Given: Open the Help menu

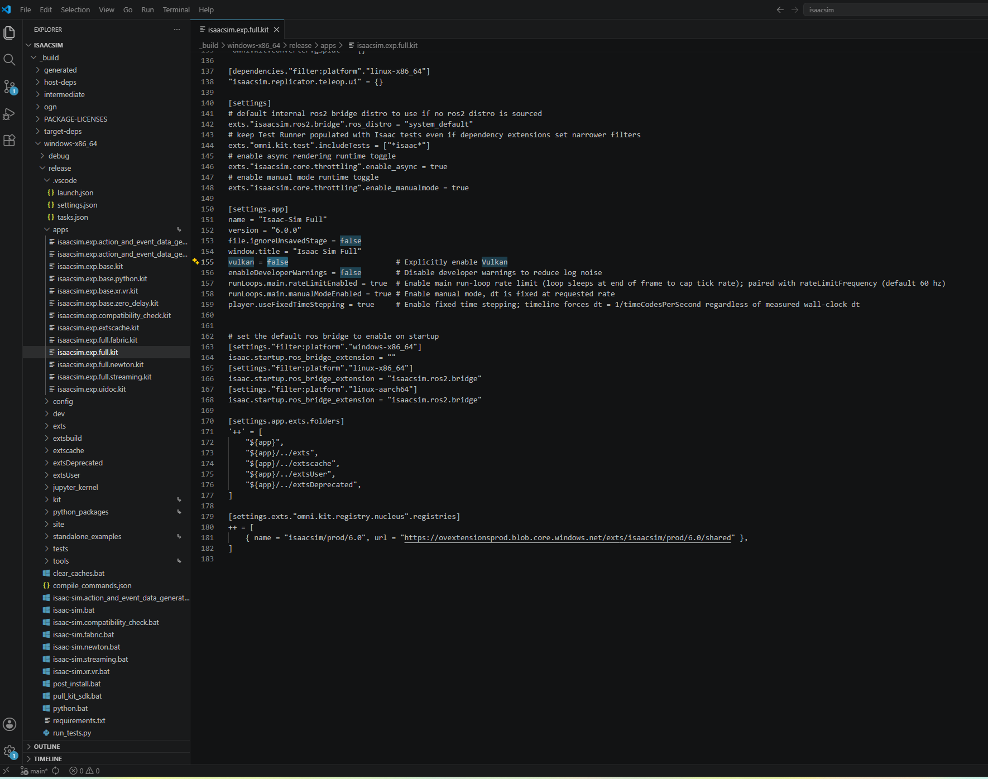Looking at the screenshot, I should 207,9.
